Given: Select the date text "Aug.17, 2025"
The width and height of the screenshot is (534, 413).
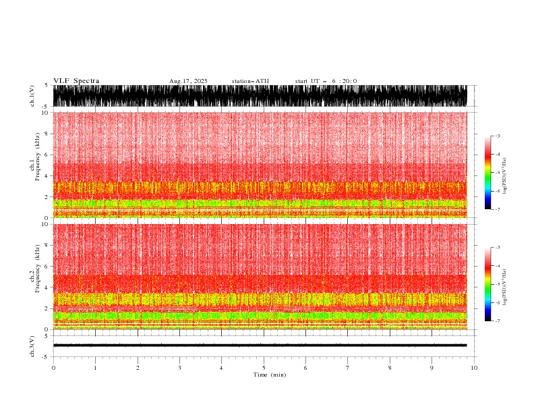Looking at the screenshot, I should tap(188, 81).
